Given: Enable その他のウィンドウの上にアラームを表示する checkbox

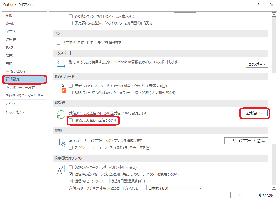Looking at the screenshot, I should pyautogui.click(x=71, y=16).
